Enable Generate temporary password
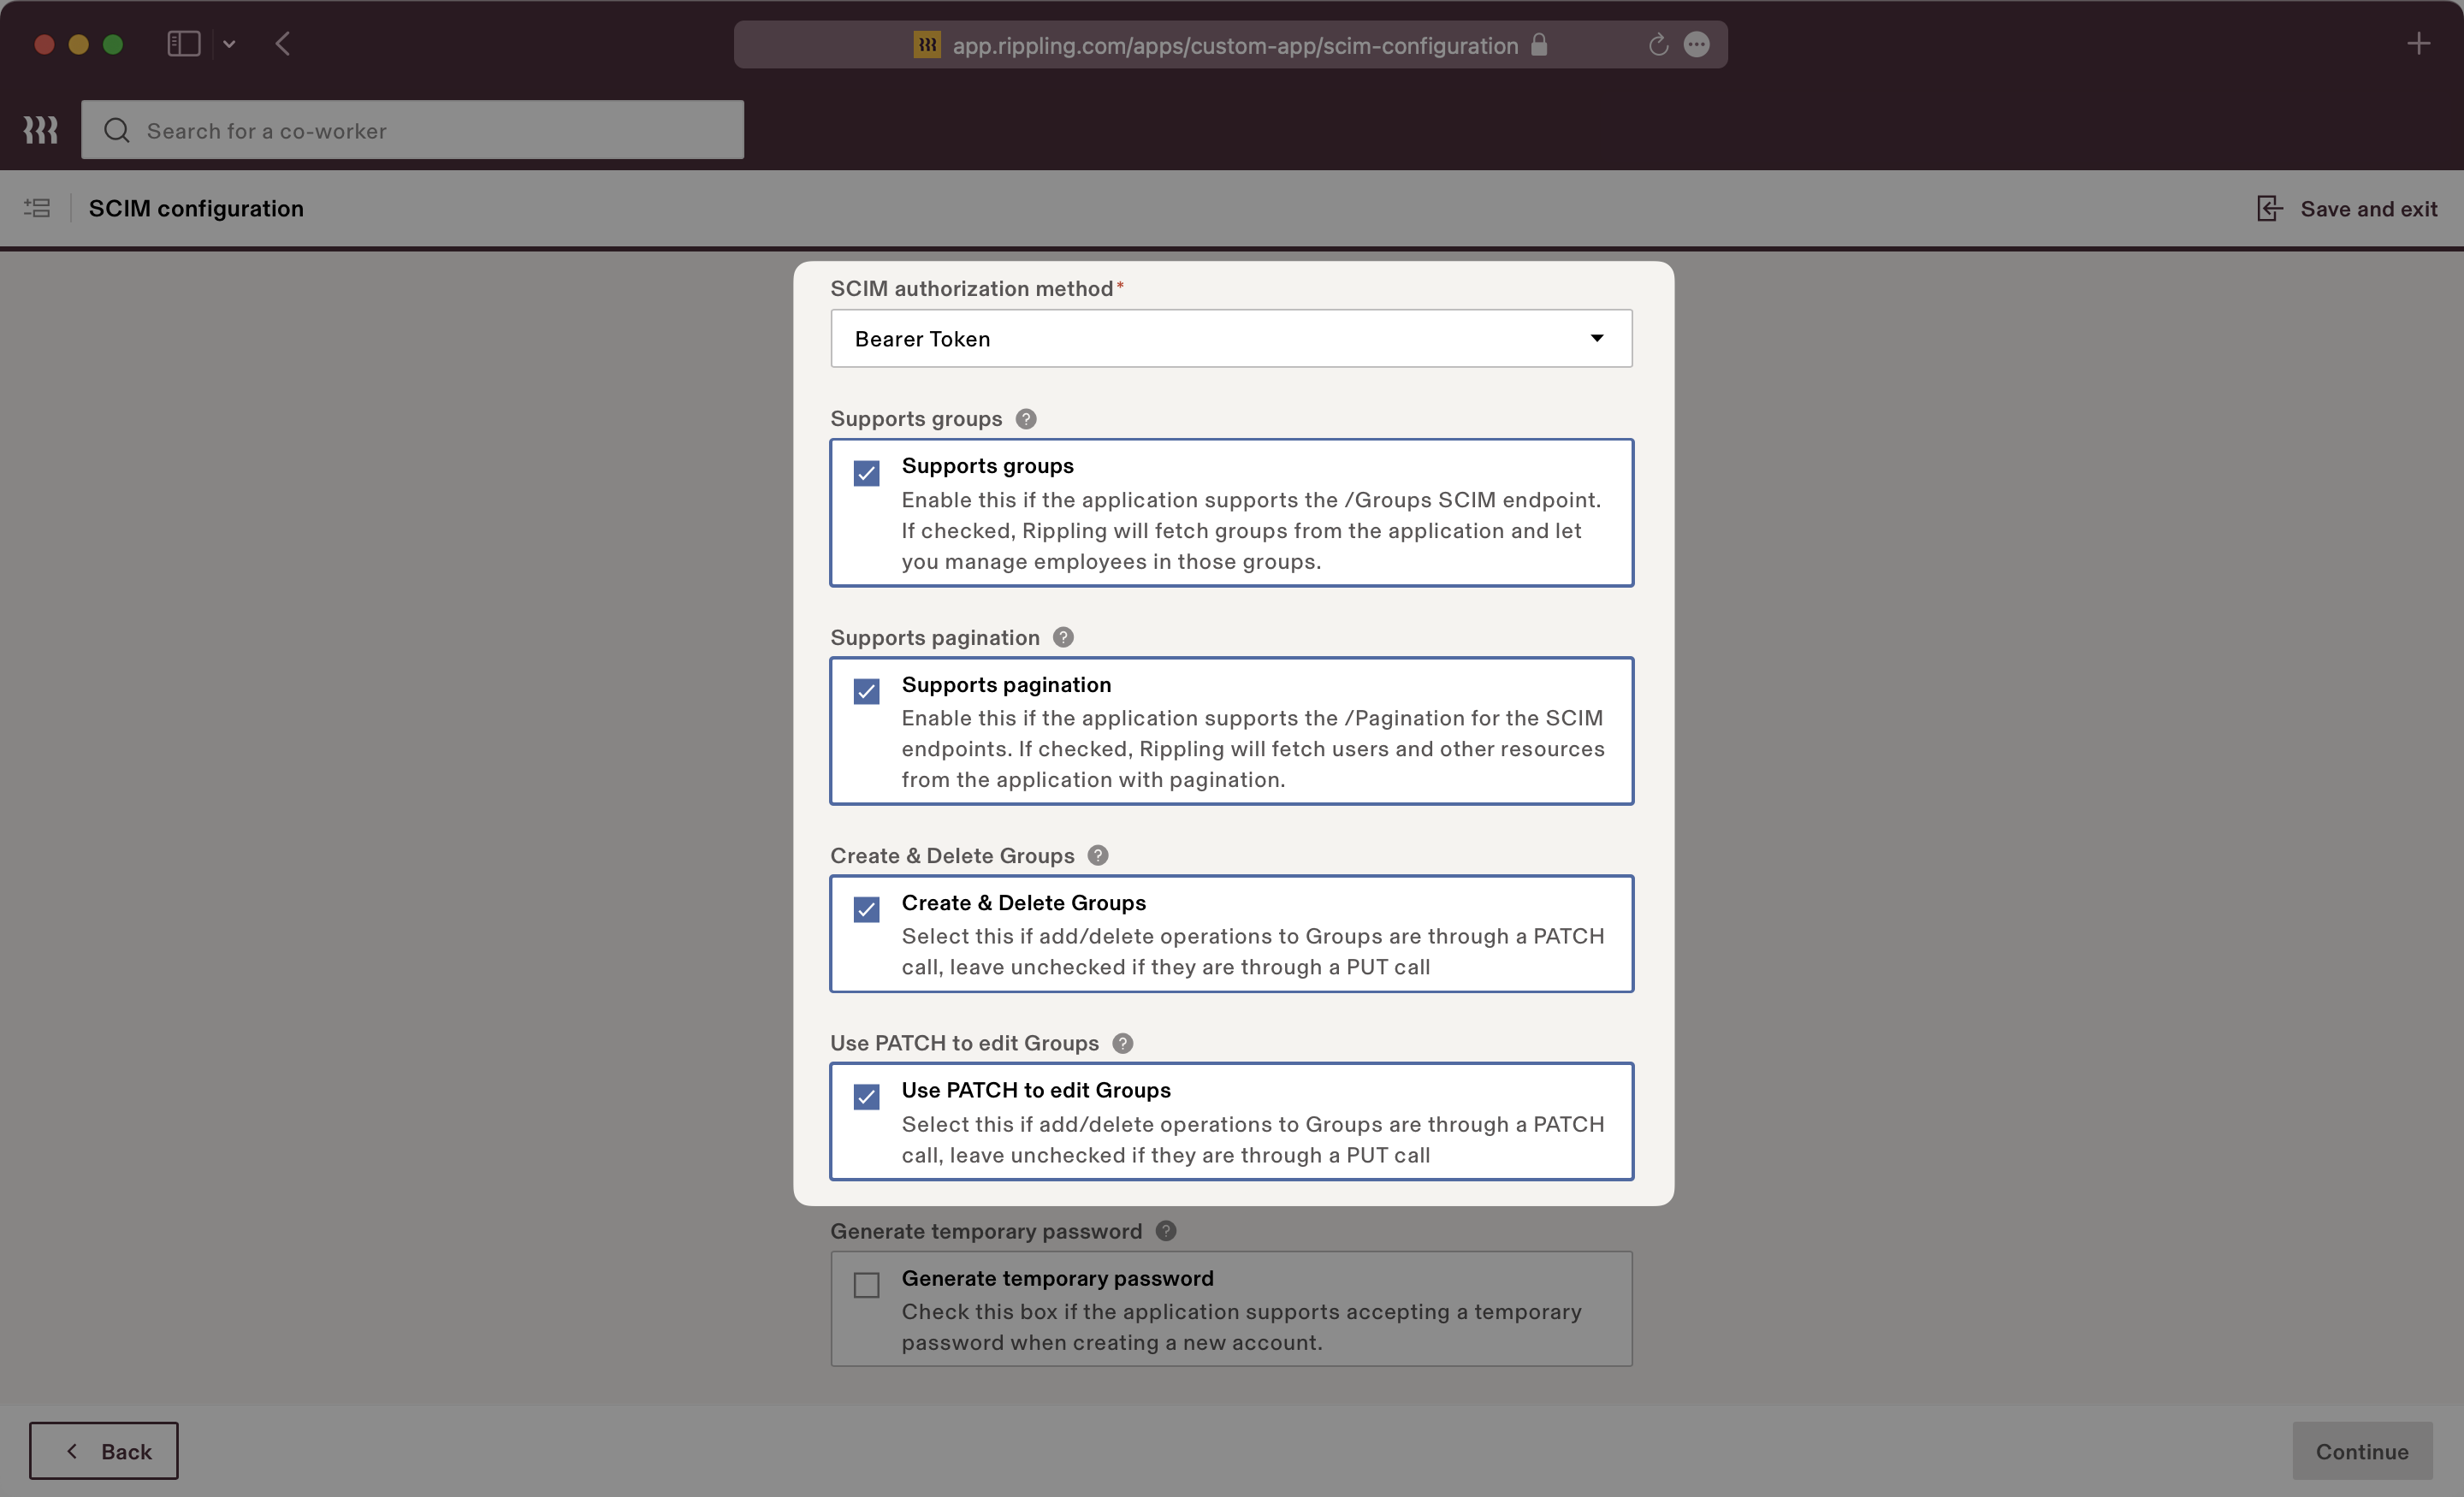This screenshot has height=1497, width=2464. (866, 1285)
